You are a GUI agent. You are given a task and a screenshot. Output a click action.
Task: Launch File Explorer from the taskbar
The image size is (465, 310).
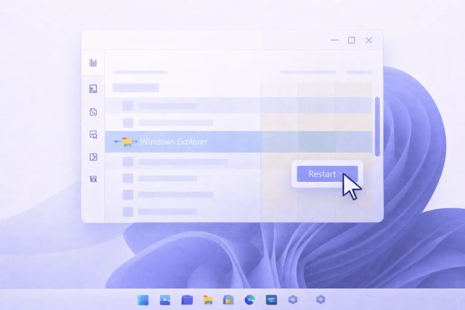(208, 300)
